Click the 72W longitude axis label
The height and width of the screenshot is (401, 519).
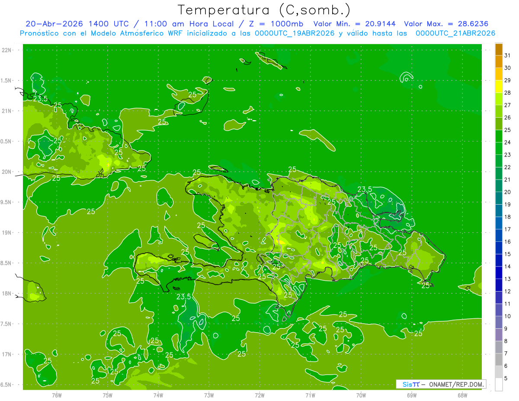click(x=259, y=395)
